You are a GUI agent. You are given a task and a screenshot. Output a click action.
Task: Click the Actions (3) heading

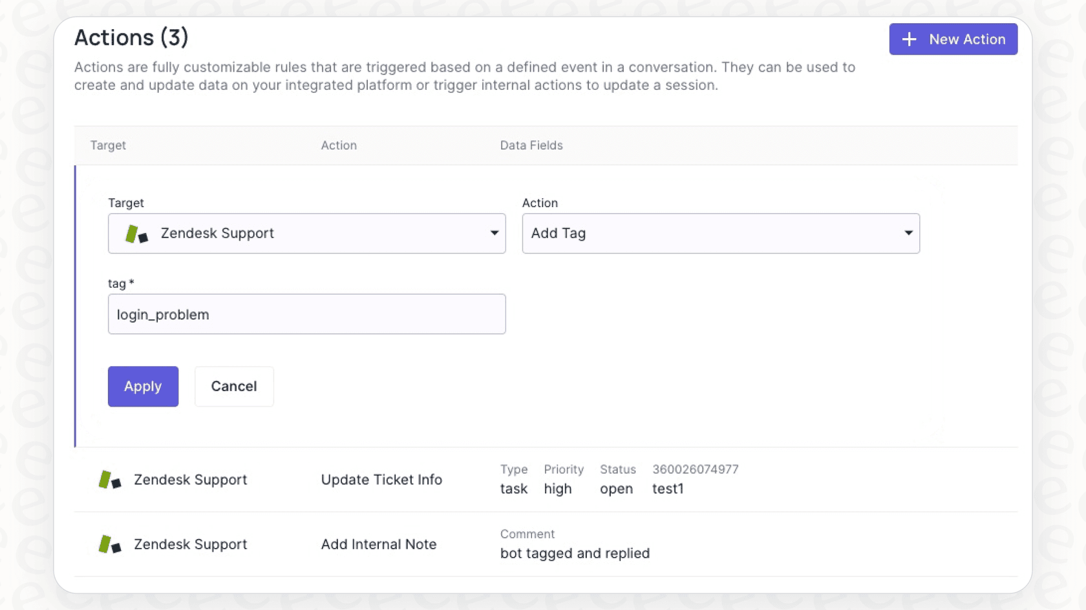(131, 37)
